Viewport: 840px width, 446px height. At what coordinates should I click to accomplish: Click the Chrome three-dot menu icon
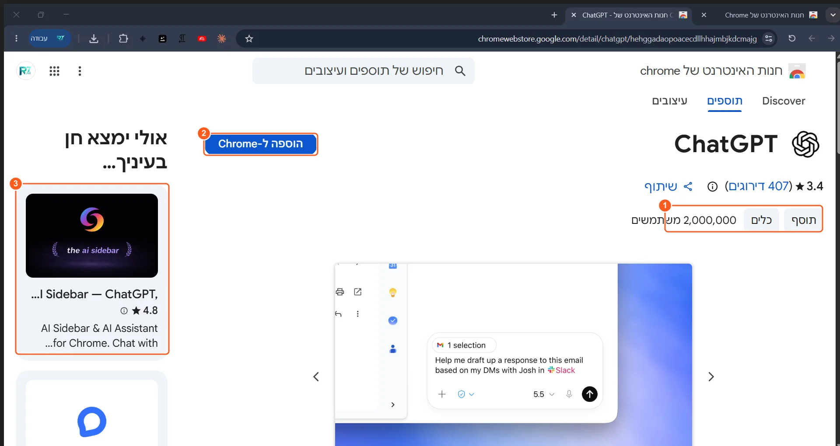16,38
